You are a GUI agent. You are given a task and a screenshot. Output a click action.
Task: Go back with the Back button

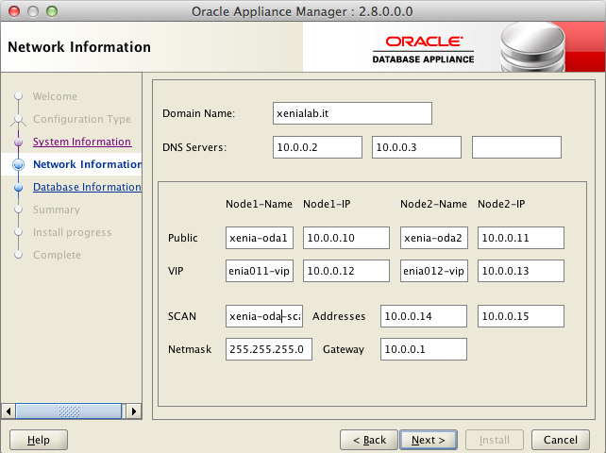369,440
